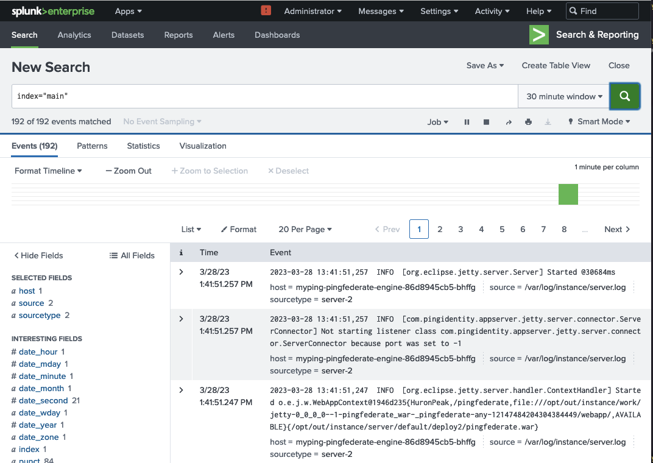Change page size via 20 Per Page dropdown
The width and height of the screenshot is (653, 463).
coord(305,229)
